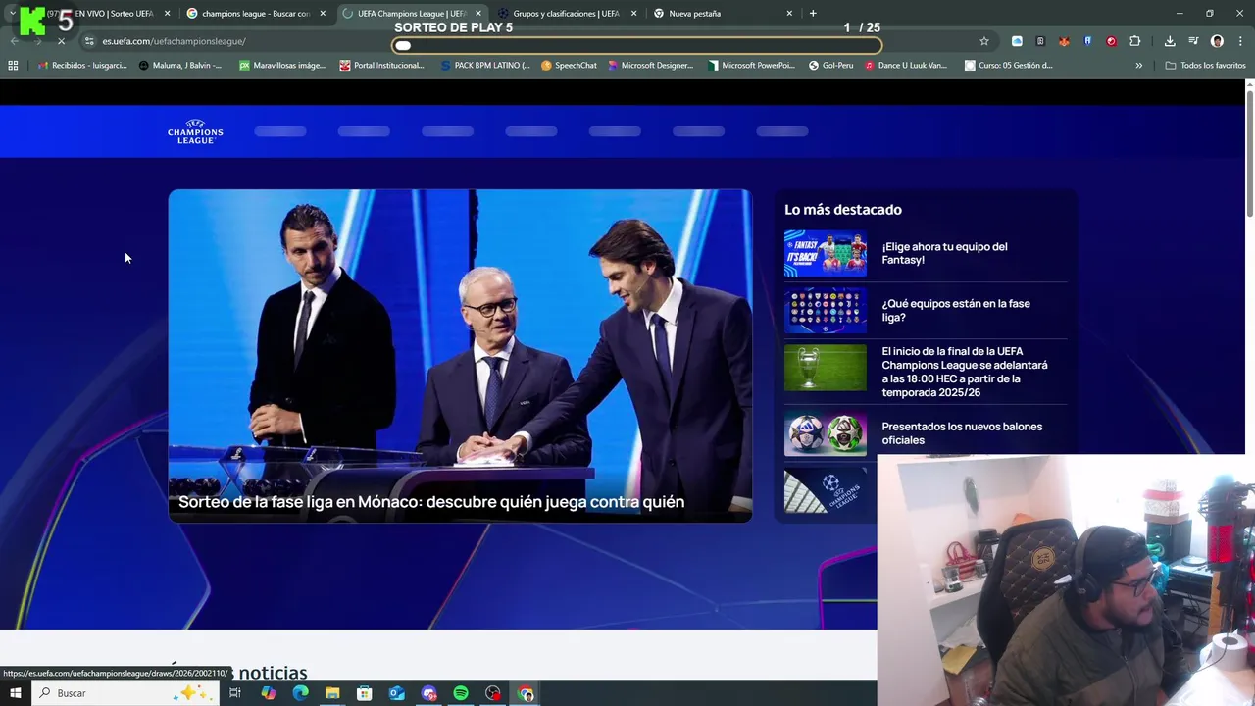Image resolution: width=1255 pixels, height=706 pixels.
Task: Open the 'Todos los favoritos' folder
Action: click(1205, 65)
